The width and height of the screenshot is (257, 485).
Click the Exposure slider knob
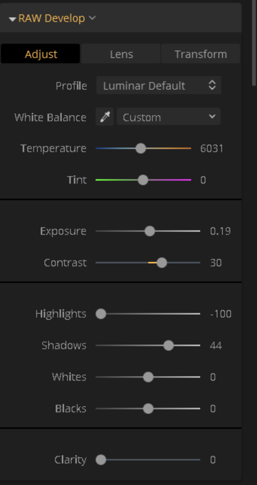[150, 231]
